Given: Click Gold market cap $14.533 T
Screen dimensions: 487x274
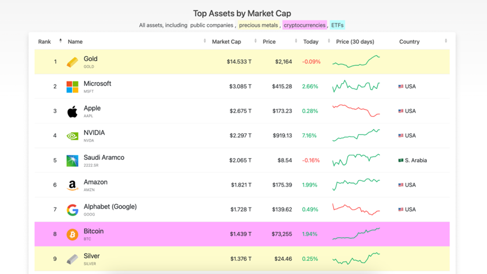Looking at the screenshot, I should coord(239,61).
